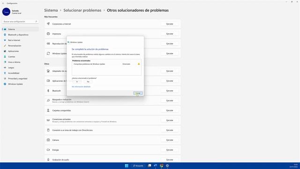300x169 pixels.
Task: Click the audio playback speaker icon
Action: 48,44
